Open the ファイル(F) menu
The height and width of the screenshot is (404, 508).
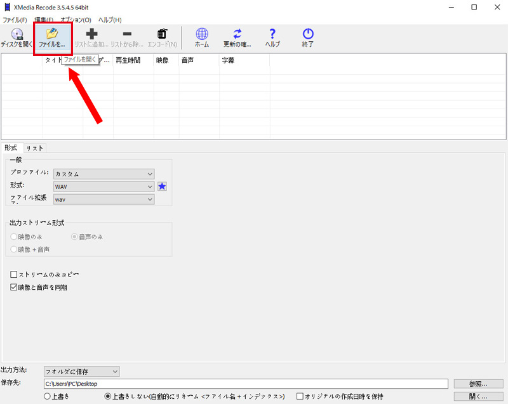click(15, 20)
